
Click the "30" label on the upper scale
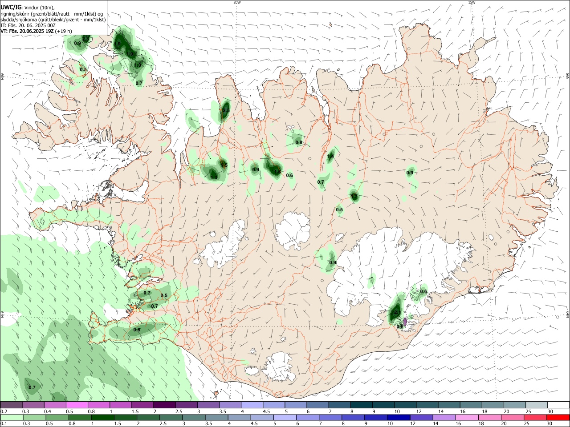click(550, 411)
